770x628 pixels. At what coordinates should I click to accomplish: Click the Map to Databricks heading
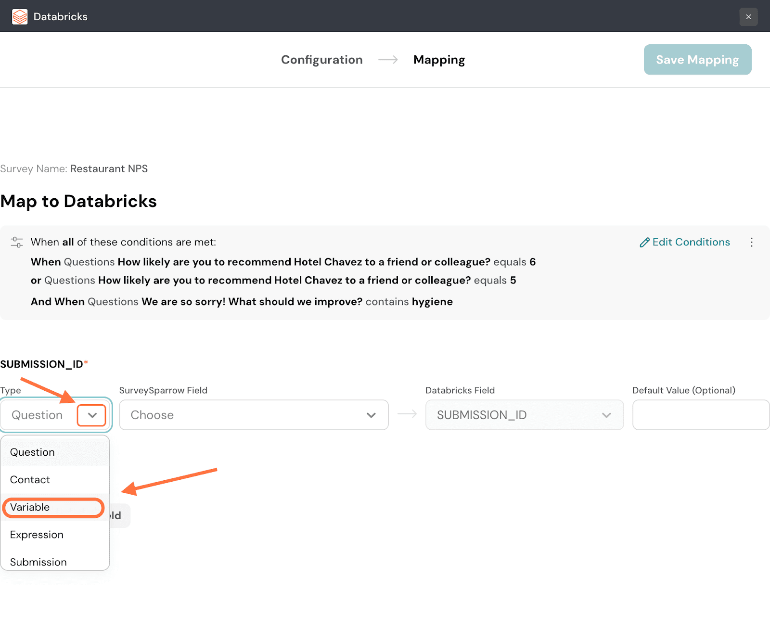pyautogui.click(x=78, y=201)
